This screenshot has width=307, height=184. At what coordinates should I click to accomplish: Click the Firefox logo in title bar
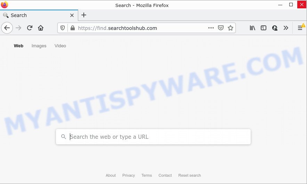click(x=4, y=5)
